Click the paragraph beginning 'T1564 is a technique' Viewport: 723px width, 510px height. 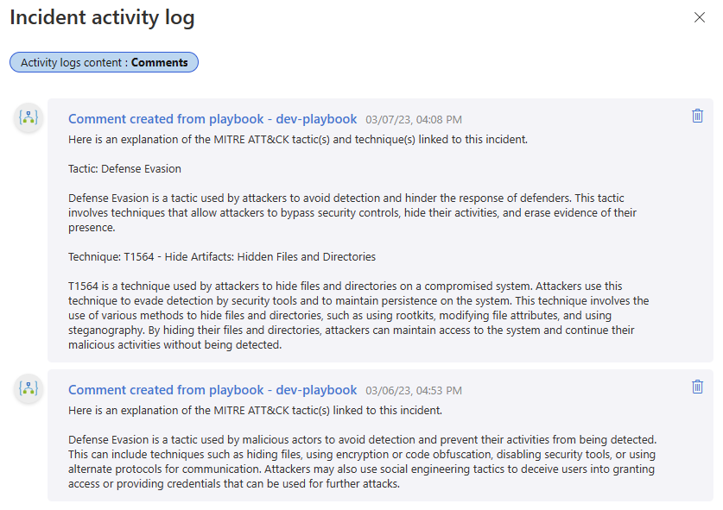pyautogui.click(x=358, y=315)
